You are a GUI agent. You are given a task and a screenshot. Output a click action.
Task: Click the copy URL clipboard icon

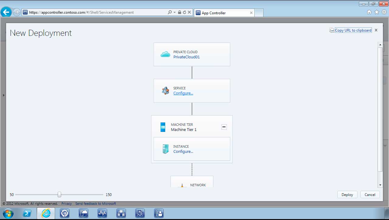(x=332, y=30)
